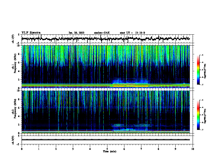The height and width of the screenshot is (167, 217).
Task: Click the time axis tick label "3"
Action: (x=73, y=149)
